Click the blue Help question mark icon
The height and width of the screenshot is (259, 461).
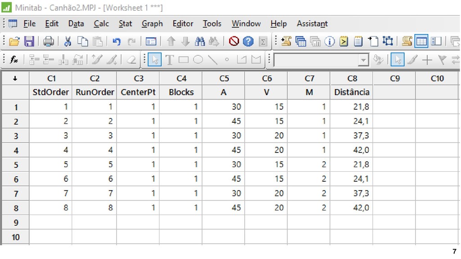(248, 41)
